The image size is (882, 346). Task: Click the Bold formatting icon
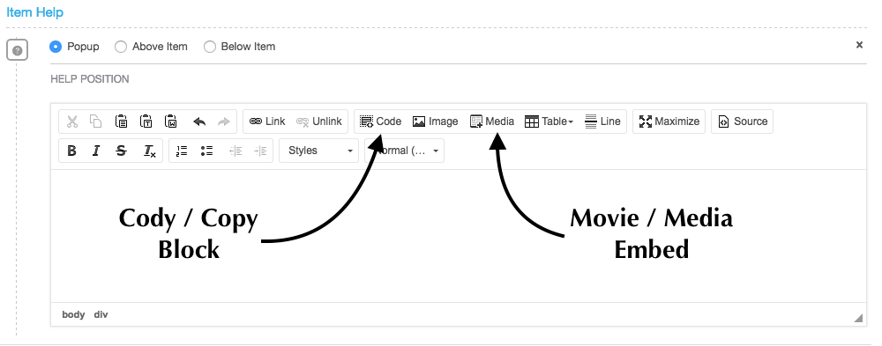click(71, 151)
